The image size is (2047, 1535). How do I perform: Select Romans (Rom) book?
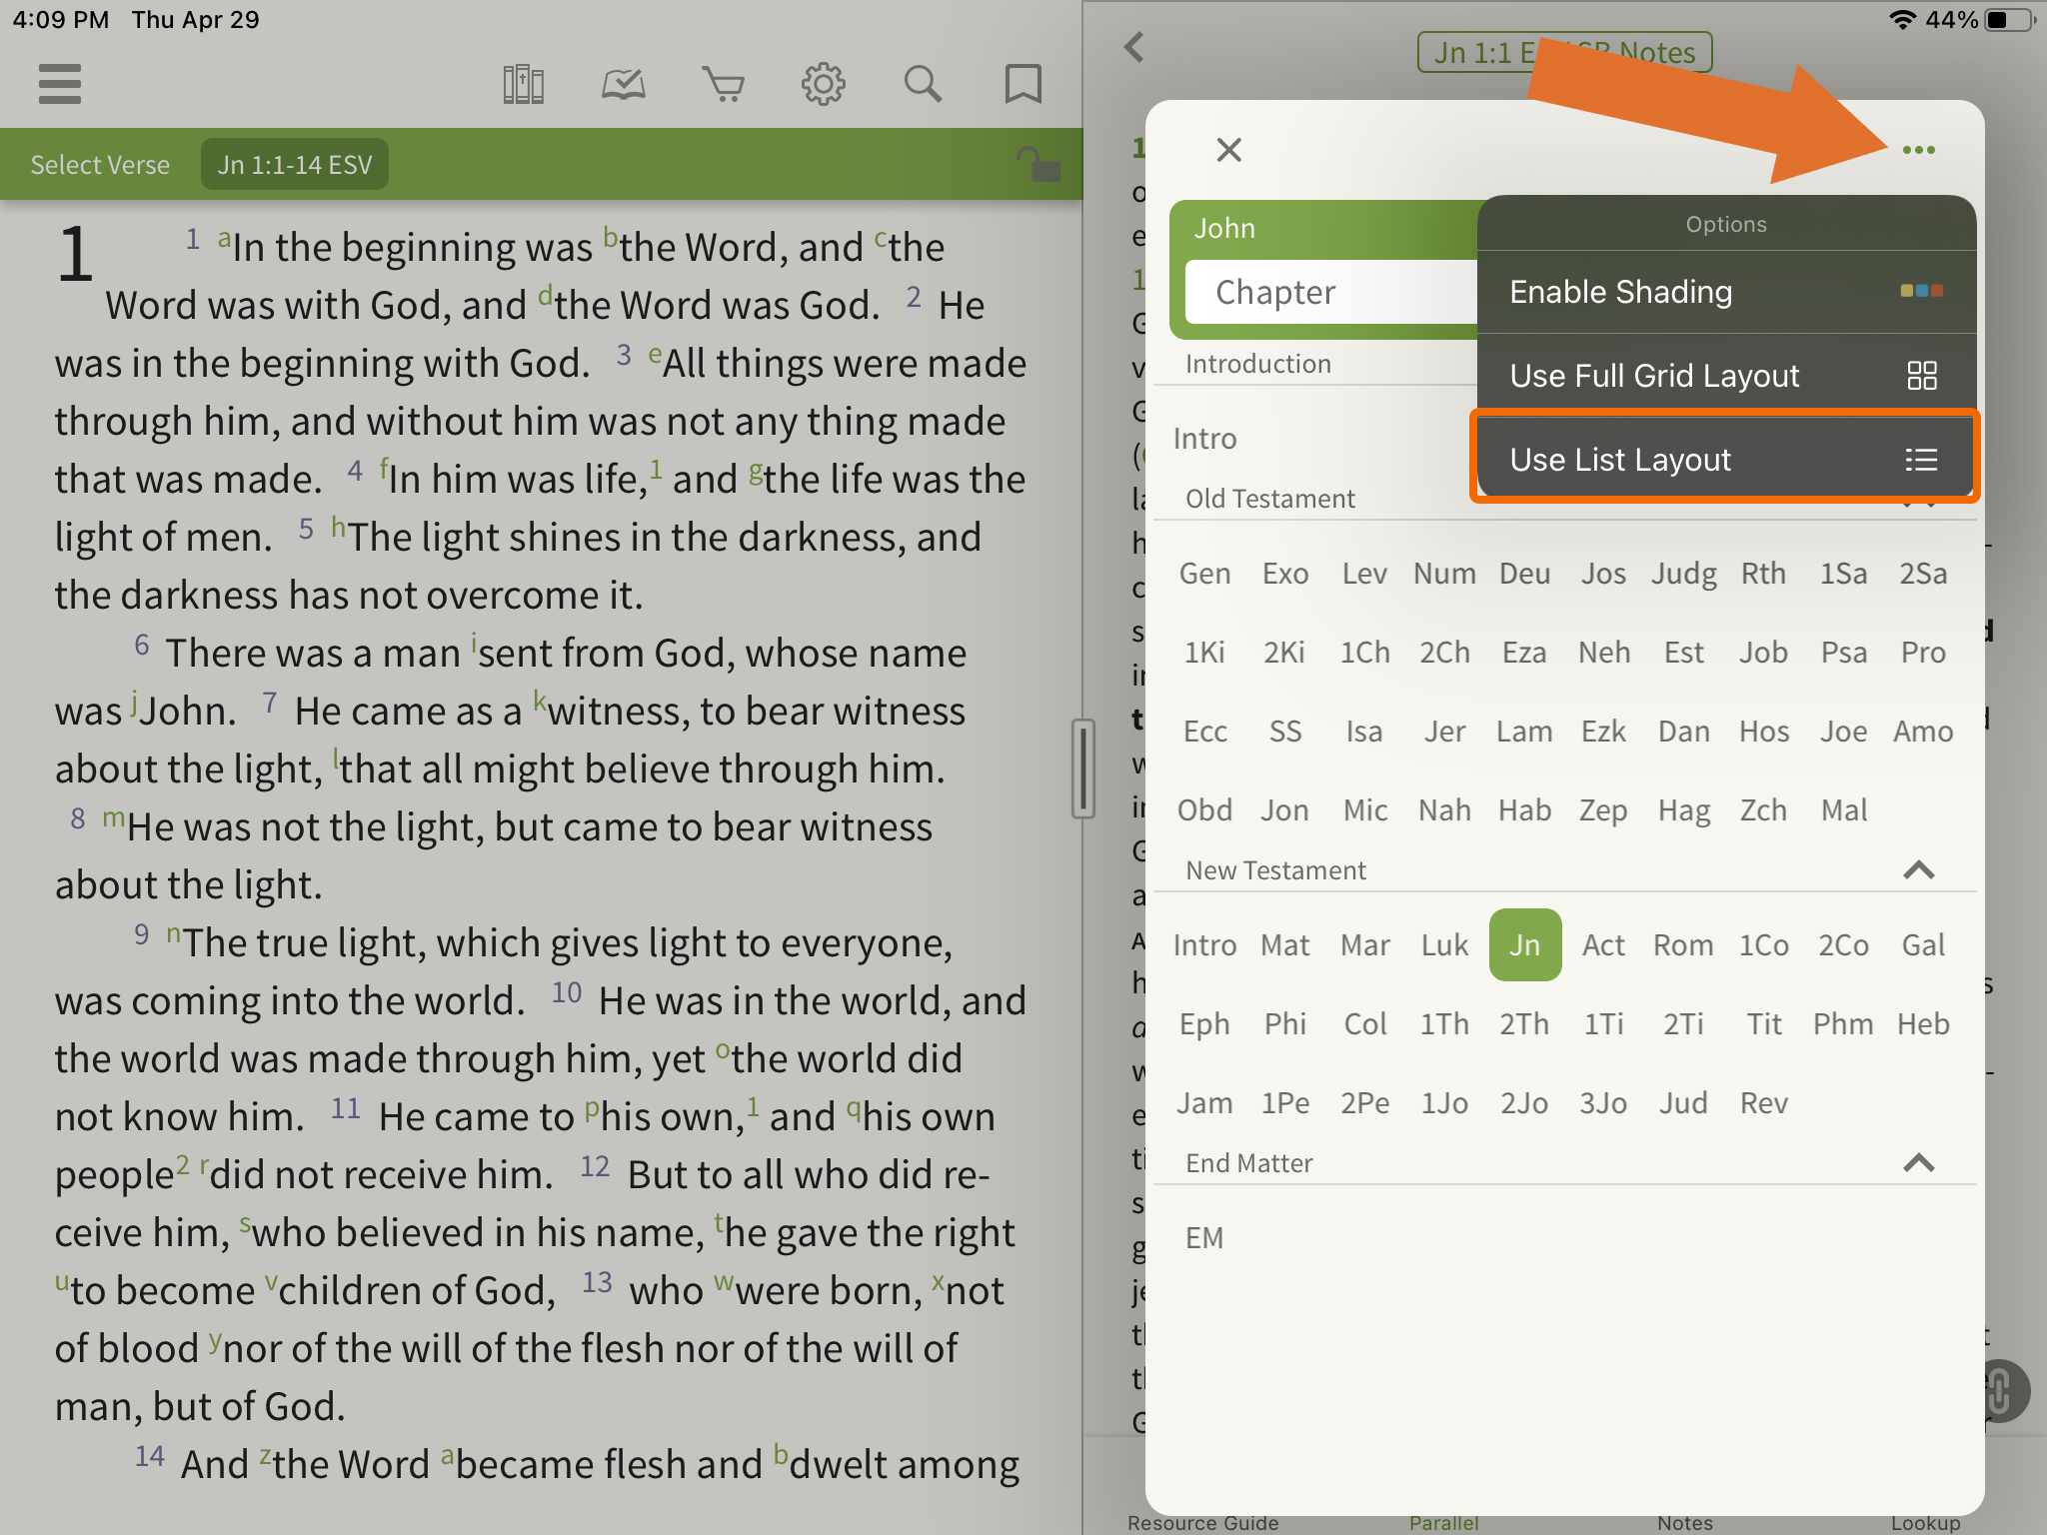pyautogui.click(x=1683, y=945)
